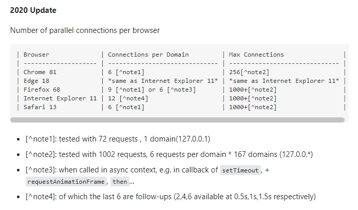Click the "setTimeout" inline code snippet

click(240, 170)
